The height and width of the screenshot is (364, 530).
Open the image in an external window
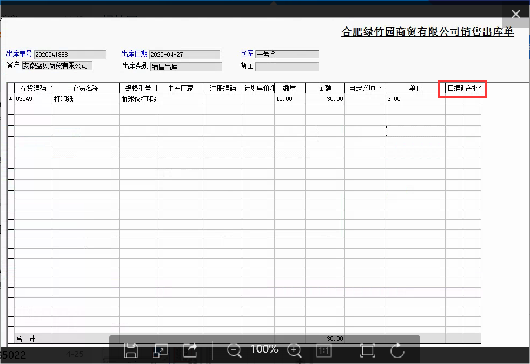pyautogui.click(x=160, y=350)
